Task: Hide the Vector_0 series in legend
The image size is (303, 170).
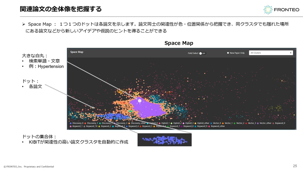Action: click(216, 123)
